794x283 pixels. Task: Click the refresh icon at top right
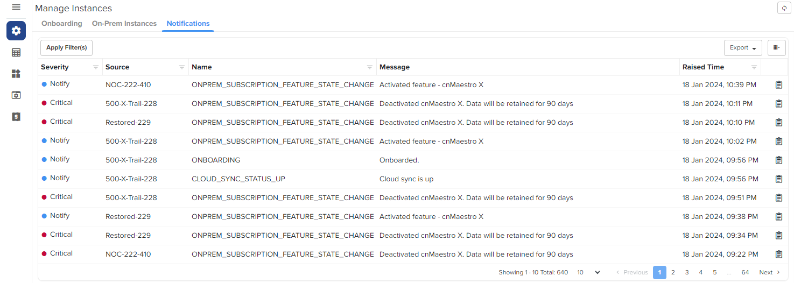click(x=784, y=8)
